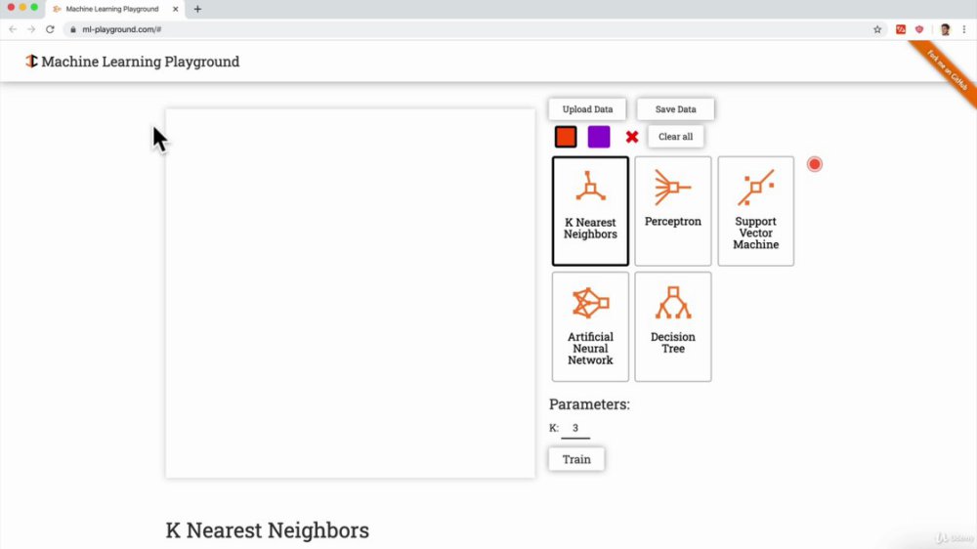Open the profile avatar in browser toolbar
Image resolution: width=977 pixels, height=549 pixels.
tap(945, 29)
